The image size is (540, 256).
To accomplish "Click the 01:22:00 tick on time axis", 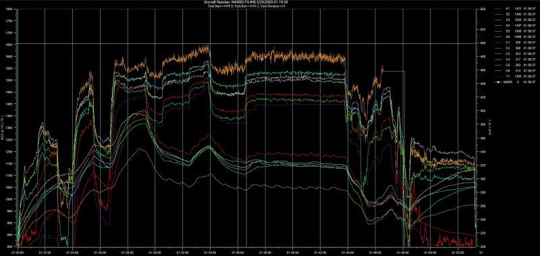I will [x=45, y=253].
